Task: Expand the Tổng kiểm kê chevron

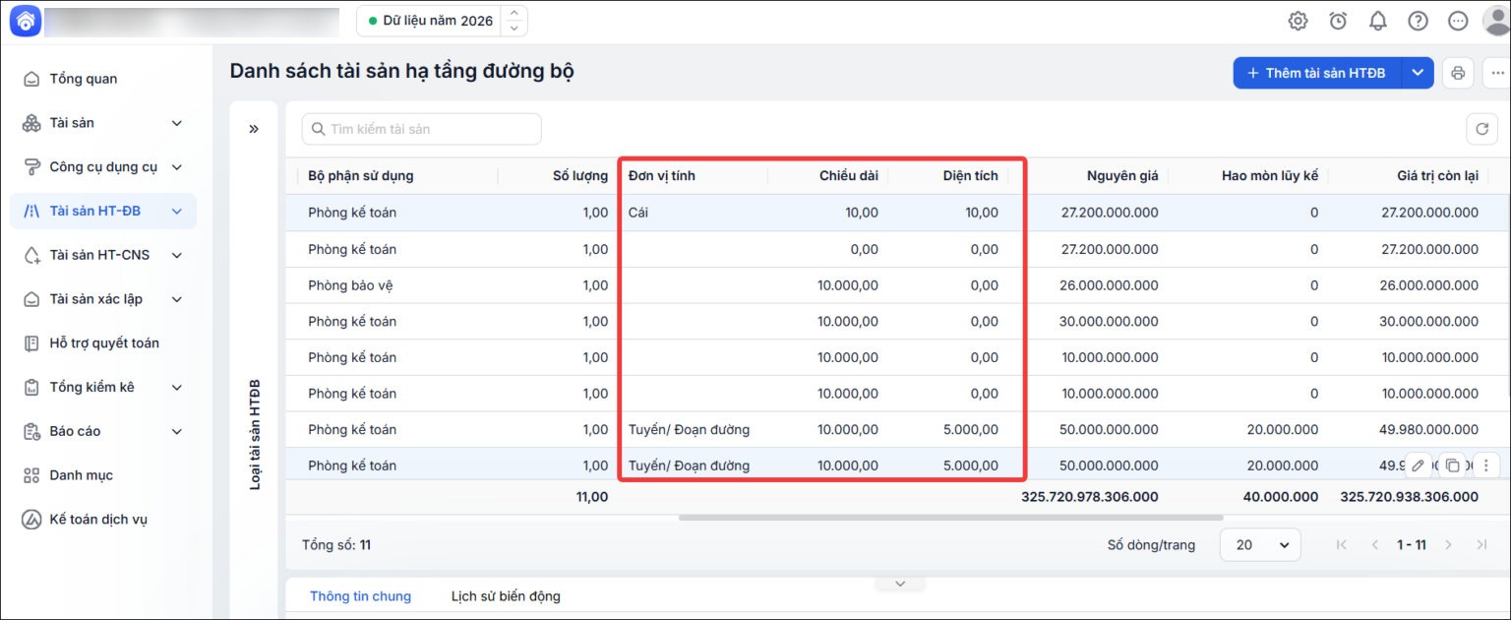Action: point(177,388)
